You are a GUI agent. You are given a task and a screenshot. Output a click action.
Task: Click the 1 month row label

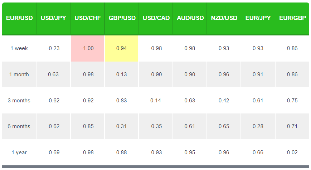coord(19,74)
